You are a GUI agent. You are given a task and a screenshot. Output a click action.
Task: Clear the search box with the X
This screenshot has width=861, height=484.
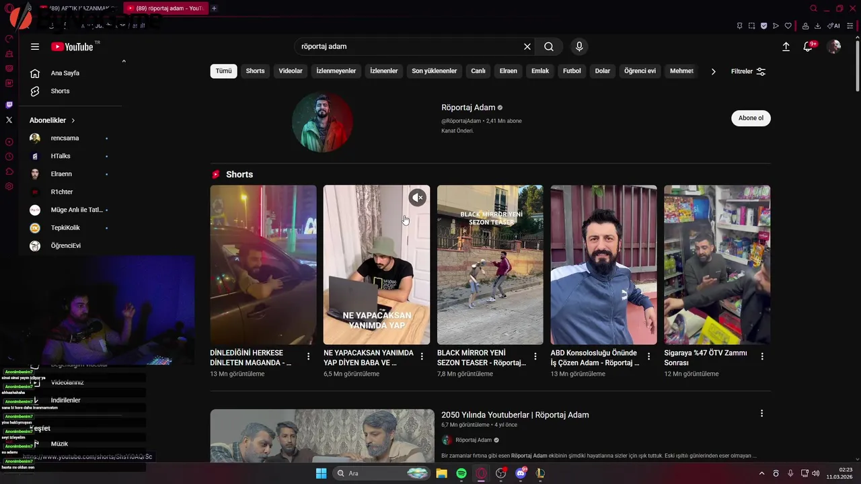click(527, 46)
